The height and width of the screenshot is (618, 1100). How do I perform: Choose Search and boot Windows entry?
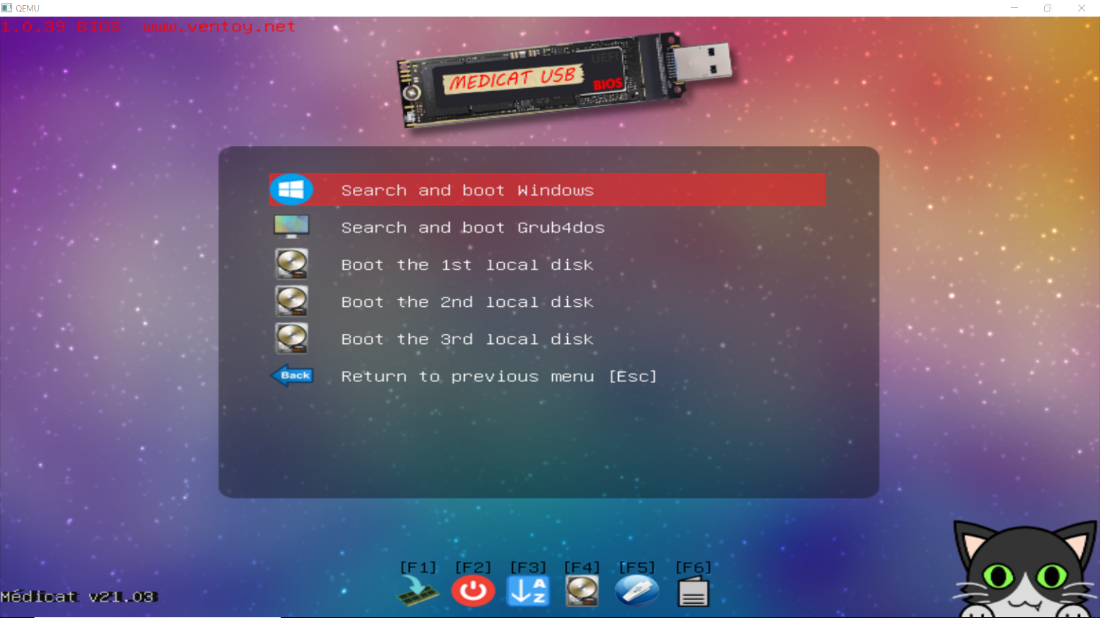click(x=548, y=189)
